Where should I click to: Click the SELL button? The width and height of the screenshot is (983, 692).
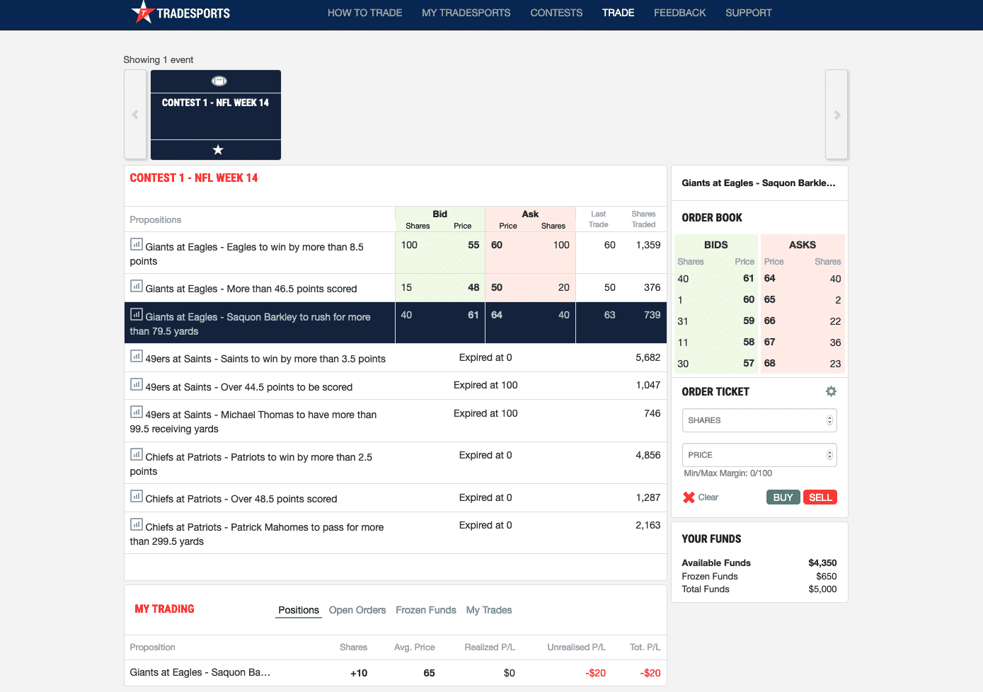820,497
